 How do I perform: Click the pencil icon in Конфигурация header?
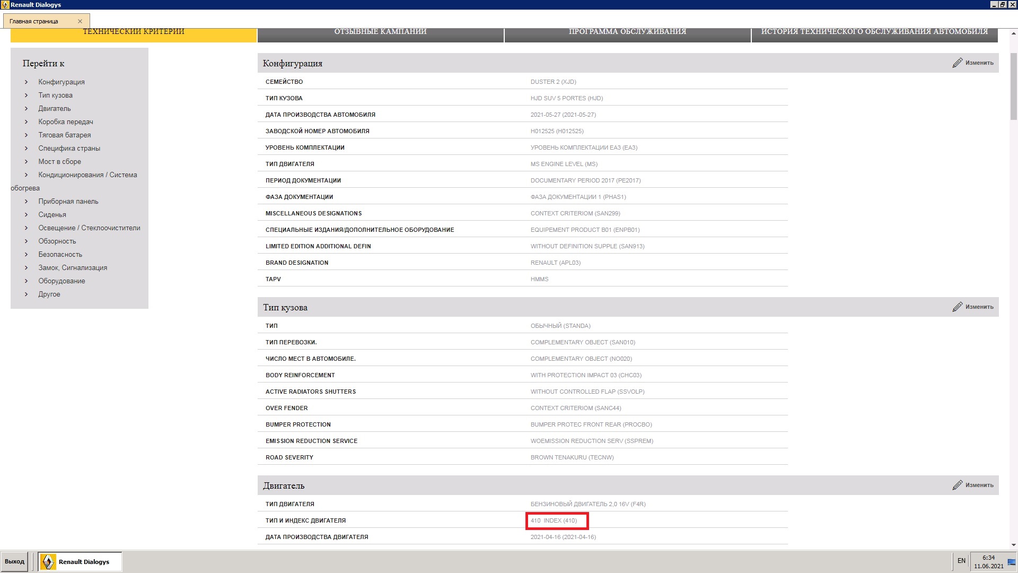pos(957,63)
